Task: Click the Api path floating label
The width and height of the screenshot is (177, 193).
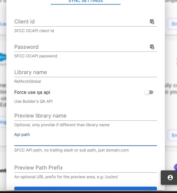Action: [22, 134]
